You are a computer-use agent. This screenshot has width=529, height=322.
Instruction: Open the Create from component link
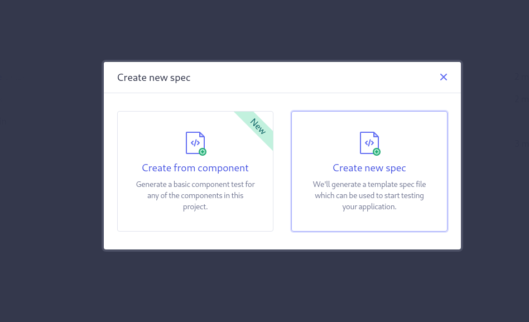(x=195, y=168)
